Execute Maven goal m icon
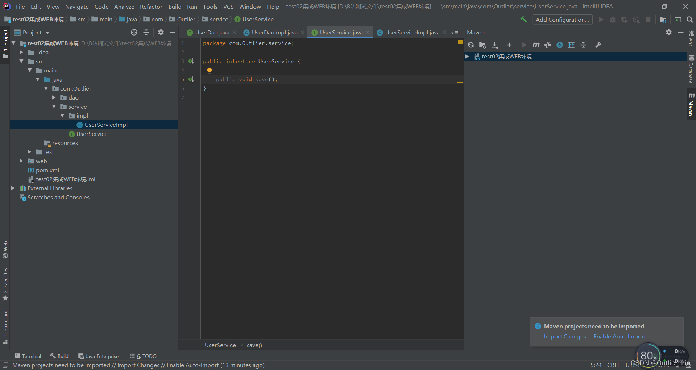The image size is (696, 370). tap(536, 45)
